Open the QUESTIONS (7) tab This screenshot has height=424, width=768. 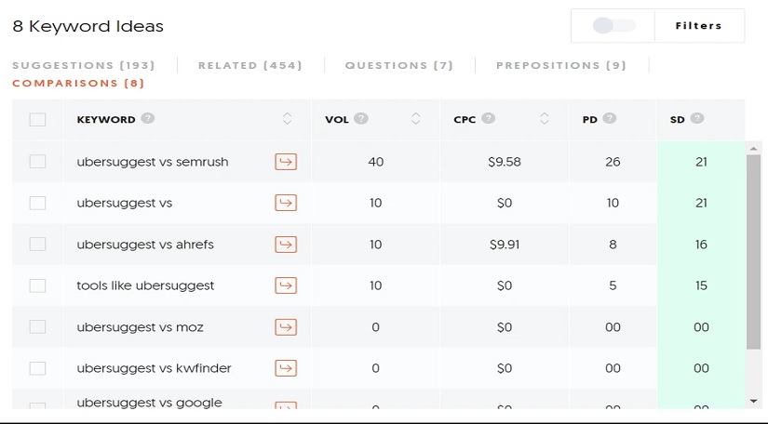point(399,65)
